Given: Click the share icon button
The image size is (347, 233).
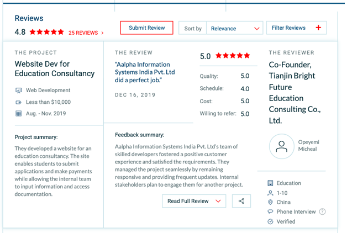Looking at the screenshot, I should 241,201.
